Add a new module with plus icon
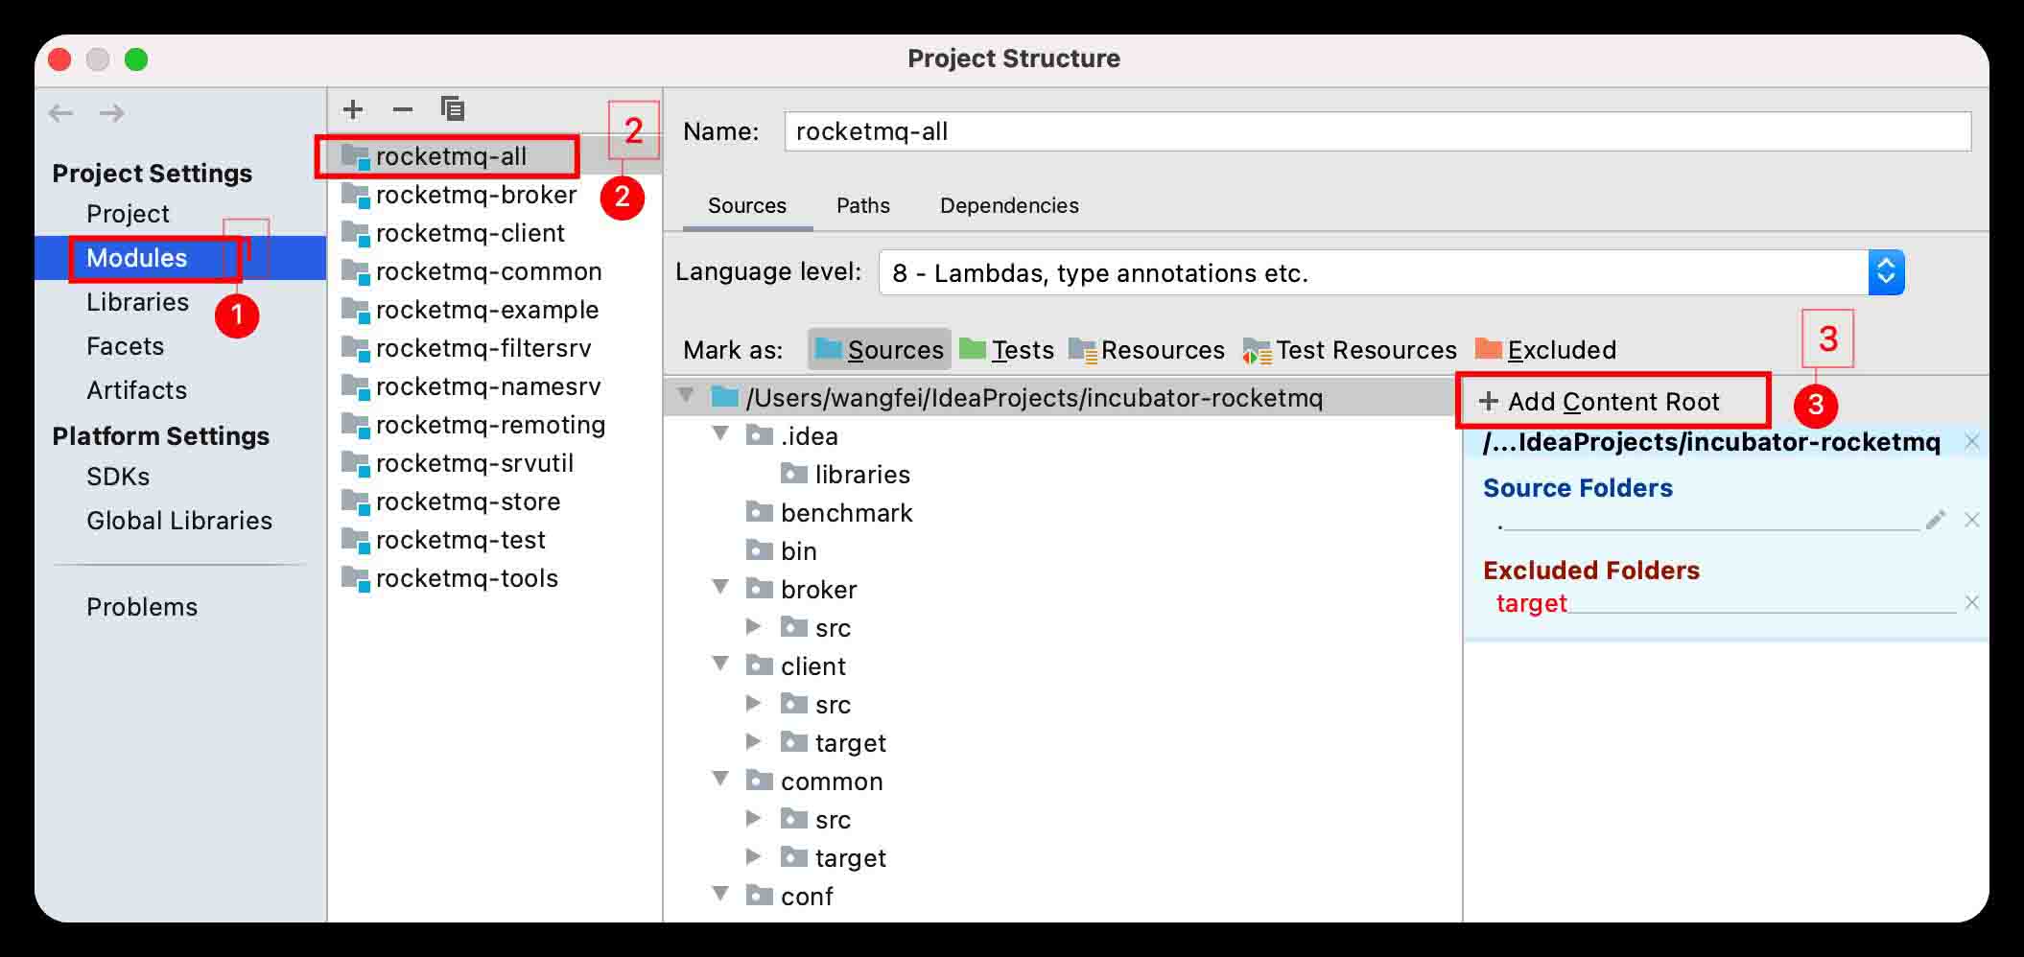The height and width of the screenshot is (957, 2024). coord(353,109)
